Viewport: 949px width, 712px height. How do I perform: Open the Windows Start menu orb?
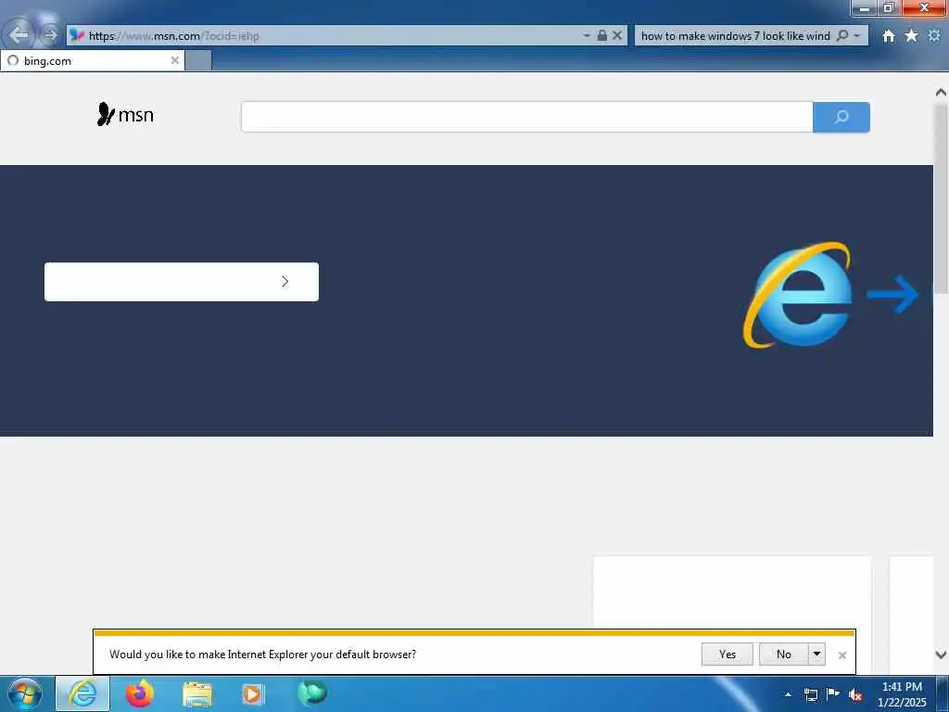pyautogui.click(x=25, y=693)
